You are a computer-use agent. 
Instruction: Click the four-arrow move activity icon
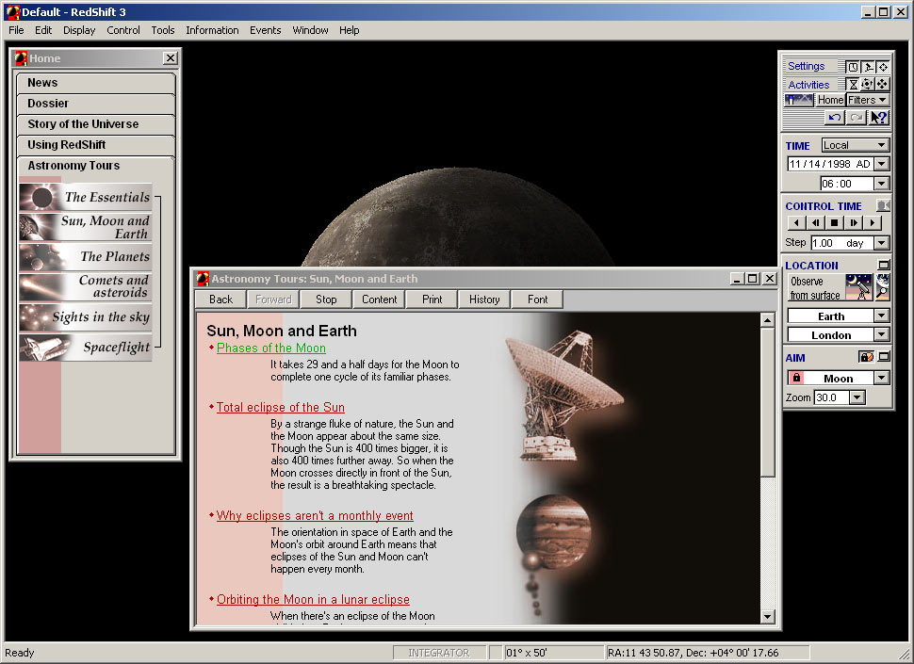point(883,85)
